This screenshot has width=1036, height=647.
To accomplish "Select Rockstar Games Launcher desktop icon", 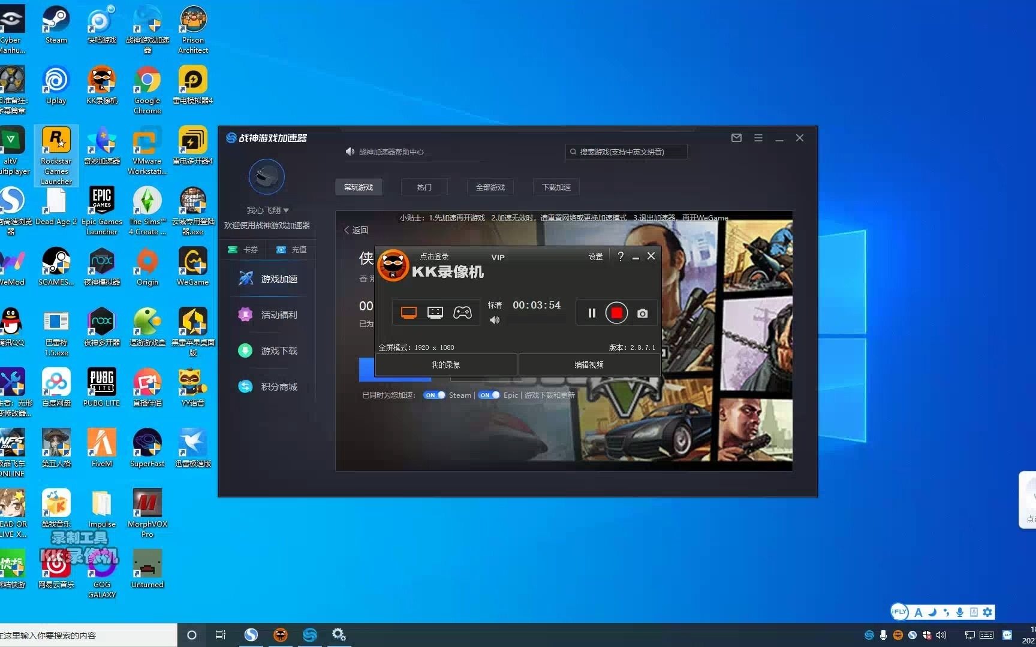I will [x=56, y=156].
